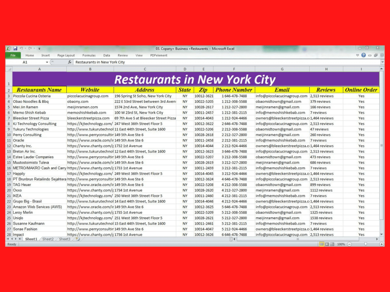The width and height of the screenshot is (390, 292).
Task: Click the Restaurants Name header cell
Action: (x=39, y=90)
